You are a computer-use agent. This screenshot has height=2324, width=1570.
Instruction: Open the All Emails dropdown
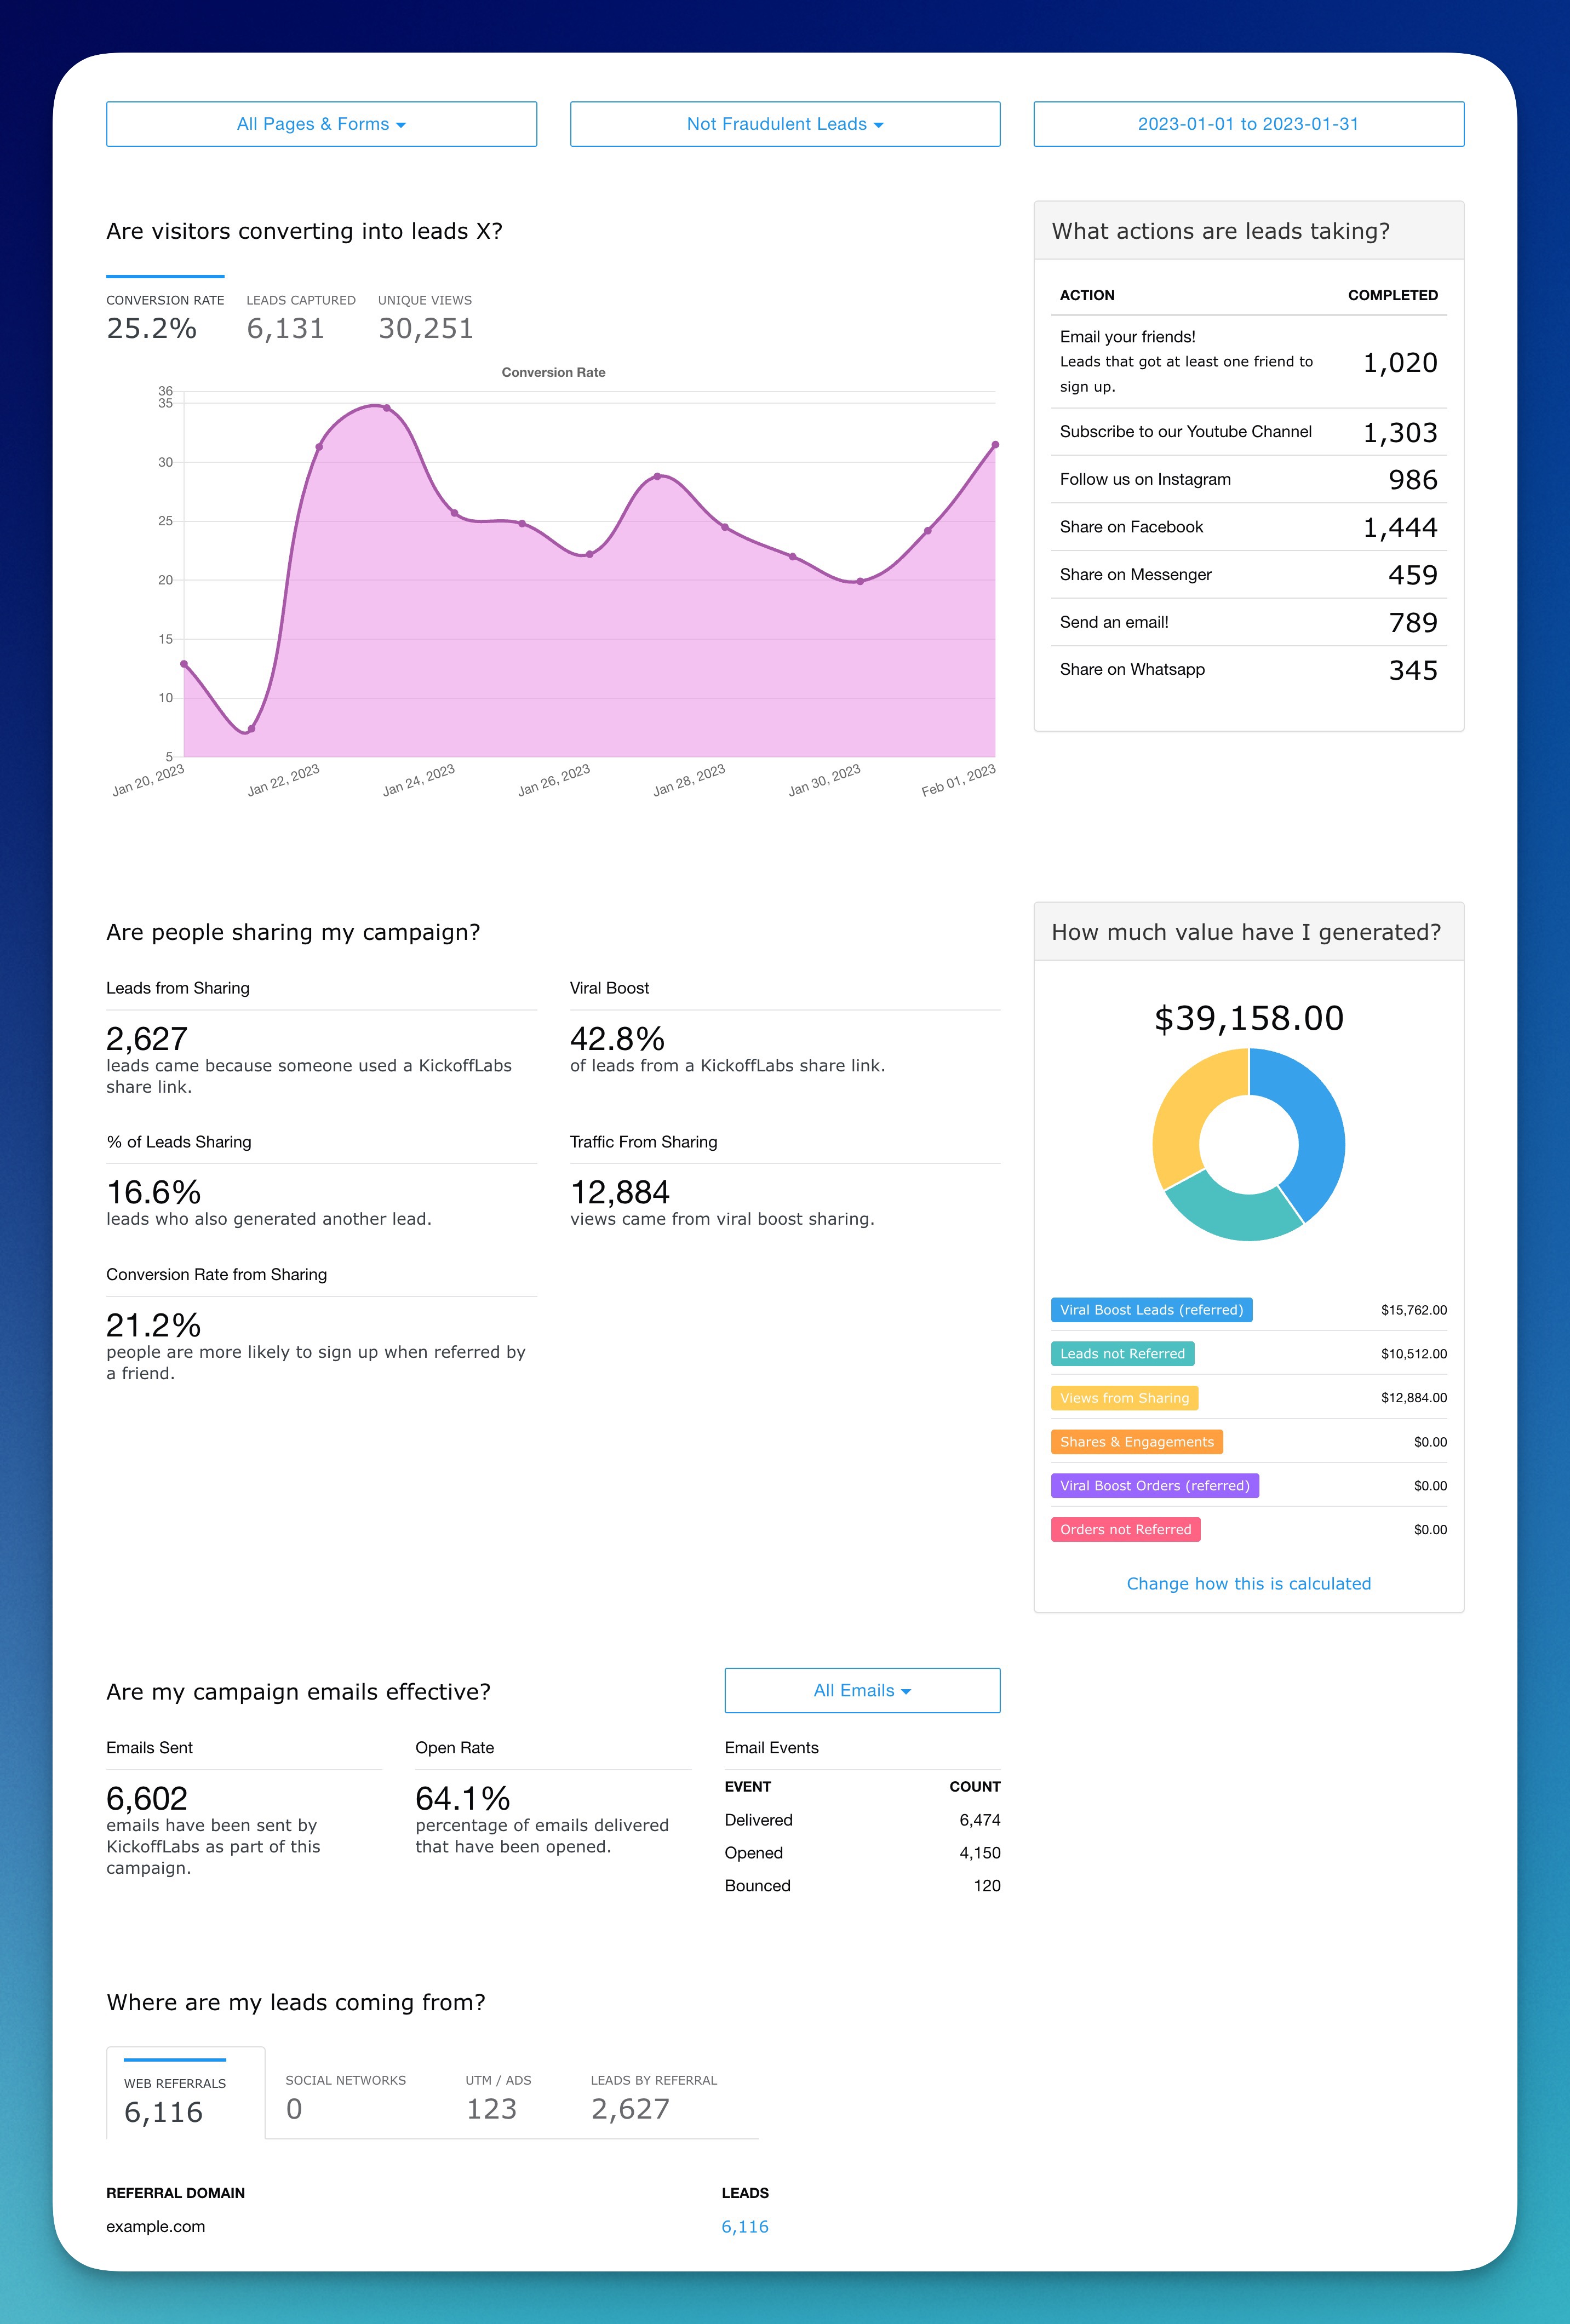(861, 1690)
